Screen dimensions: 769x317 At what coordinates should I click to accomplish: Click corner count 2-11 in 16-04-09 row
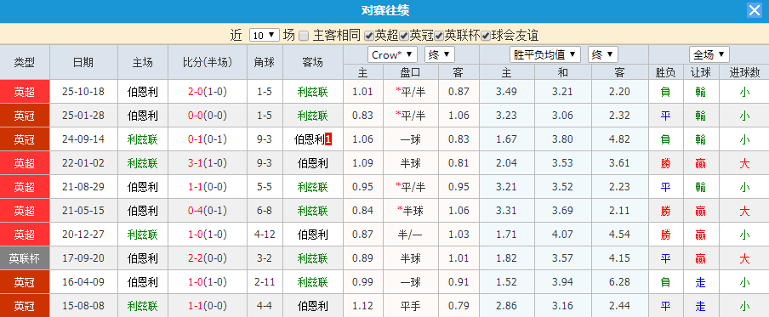(x=265, y=281)
